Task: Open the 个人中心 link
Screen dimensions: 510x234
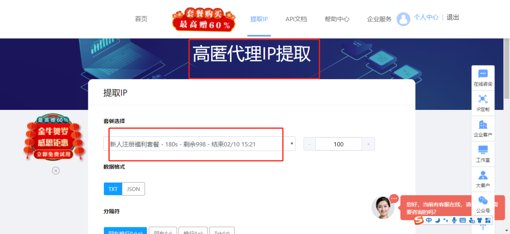Action: (426, 17)
